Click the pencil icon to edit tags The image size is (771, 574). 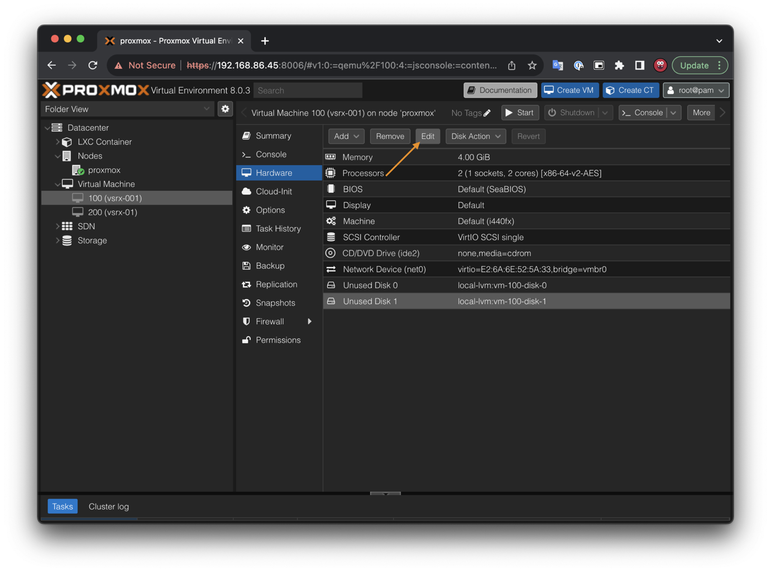pos(487,113)
